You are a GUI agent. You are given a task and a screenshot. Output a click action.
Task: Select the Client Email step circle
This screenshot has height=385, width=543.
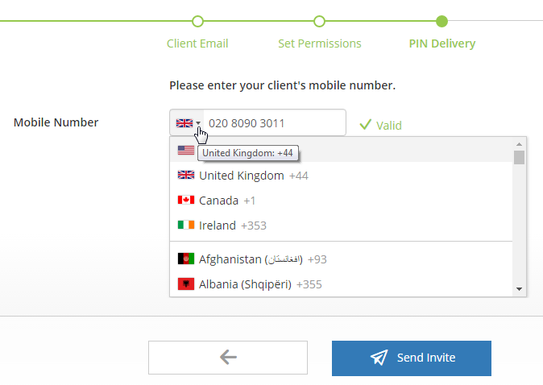[x=197, y=21]
